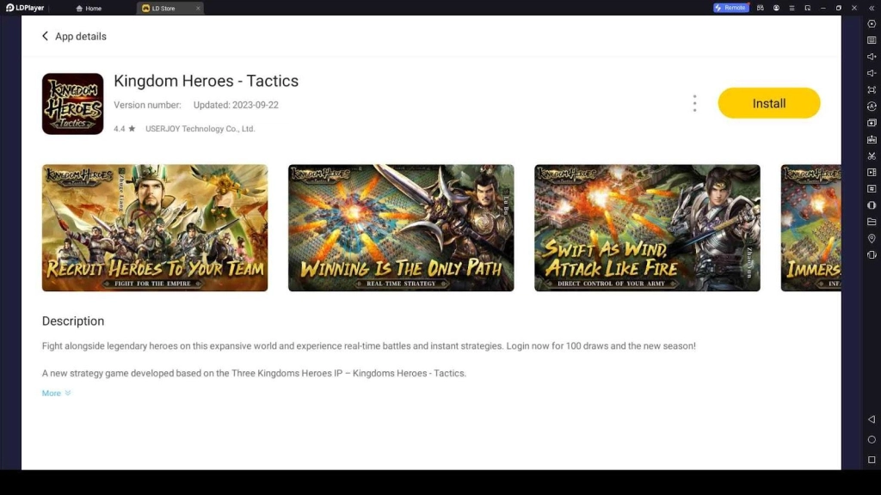The width and height of the screenshot is (881, 495).
Task: Click USERJOY Technology Co., Ltd. developer name
Action: pos(200,129)
